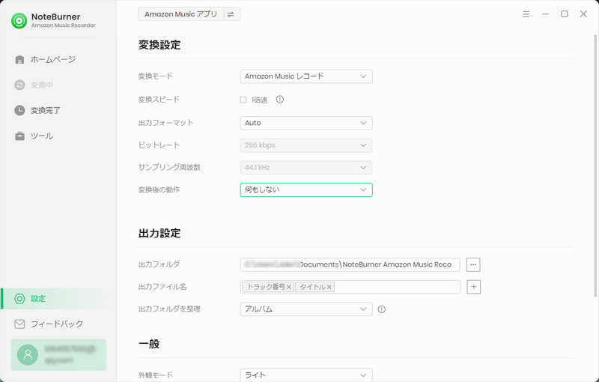Remove the トラック番号 tag with its x

click(x=289, y=287)
